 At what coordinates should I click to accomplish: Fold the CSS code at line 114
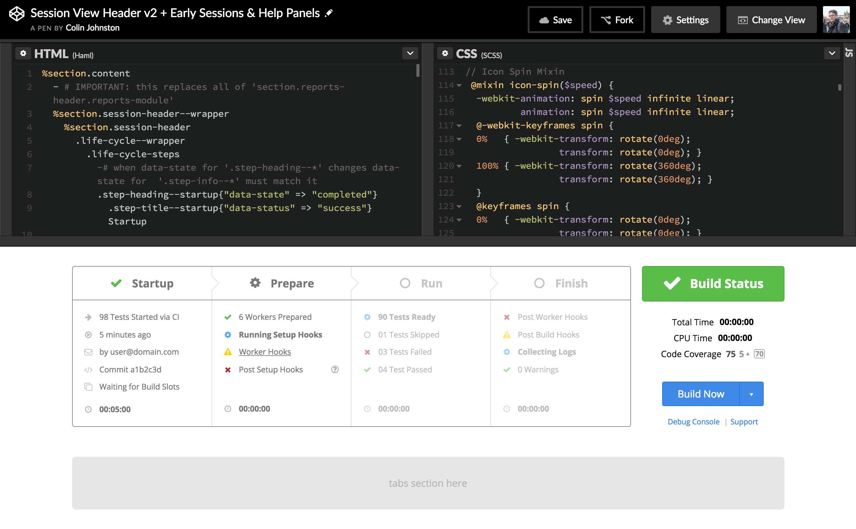point(459,85)
